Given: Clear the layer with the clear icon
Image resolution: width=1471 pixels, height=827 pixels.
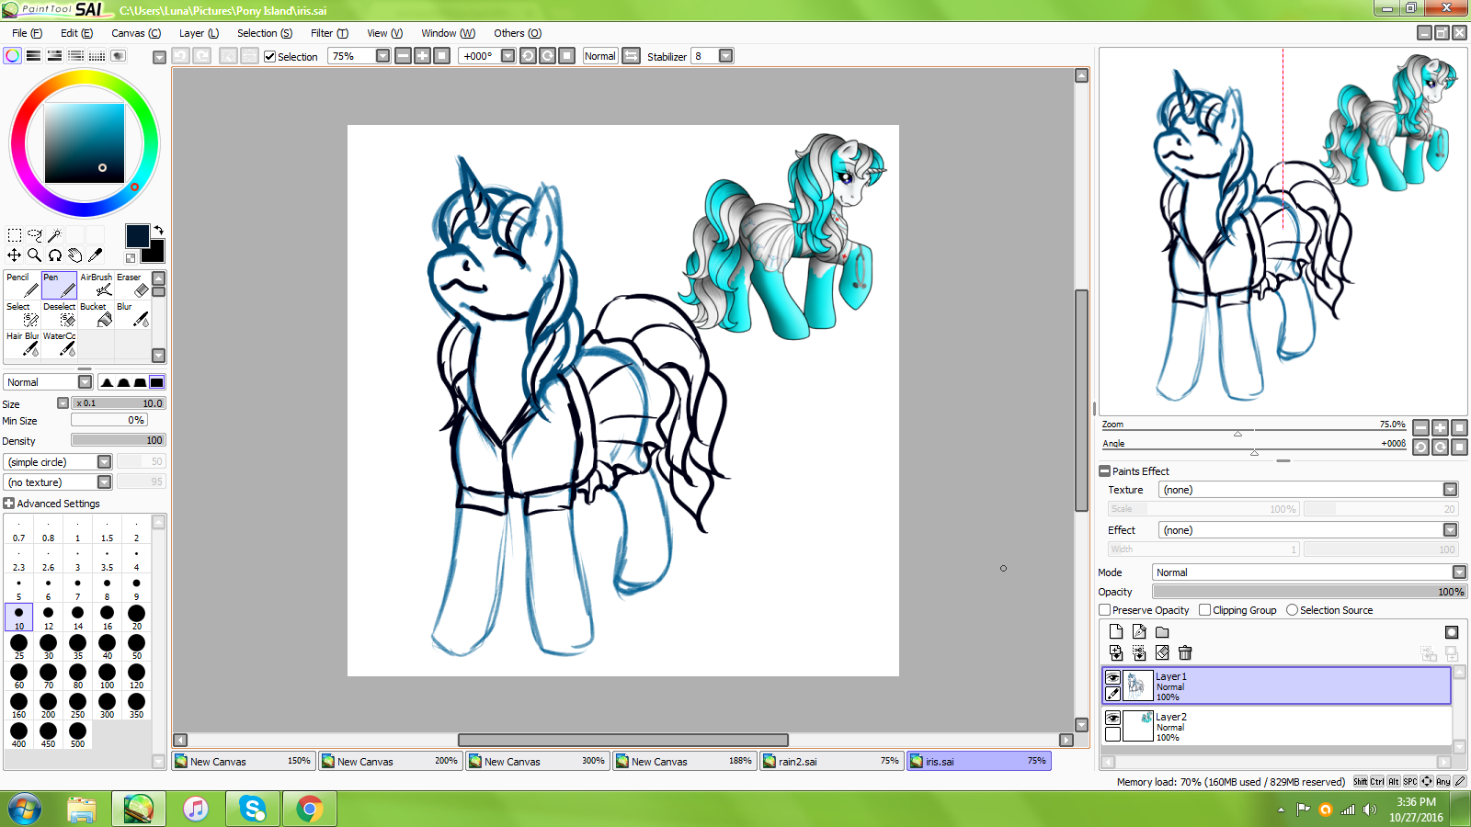Looking at the screenshot, I should [x=1162, y=652].
